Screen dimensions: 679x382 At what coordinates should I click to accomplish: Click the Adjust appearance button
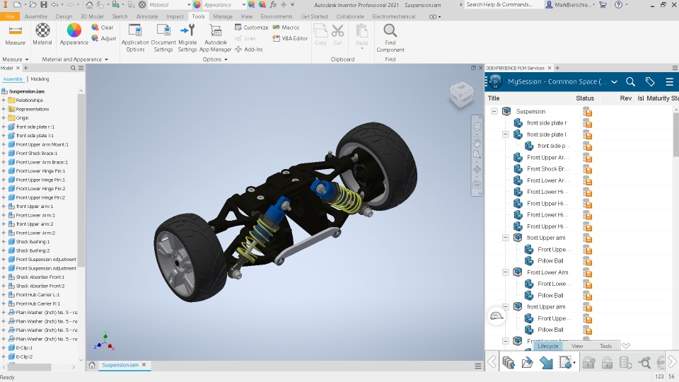click(x=103, y=38)
